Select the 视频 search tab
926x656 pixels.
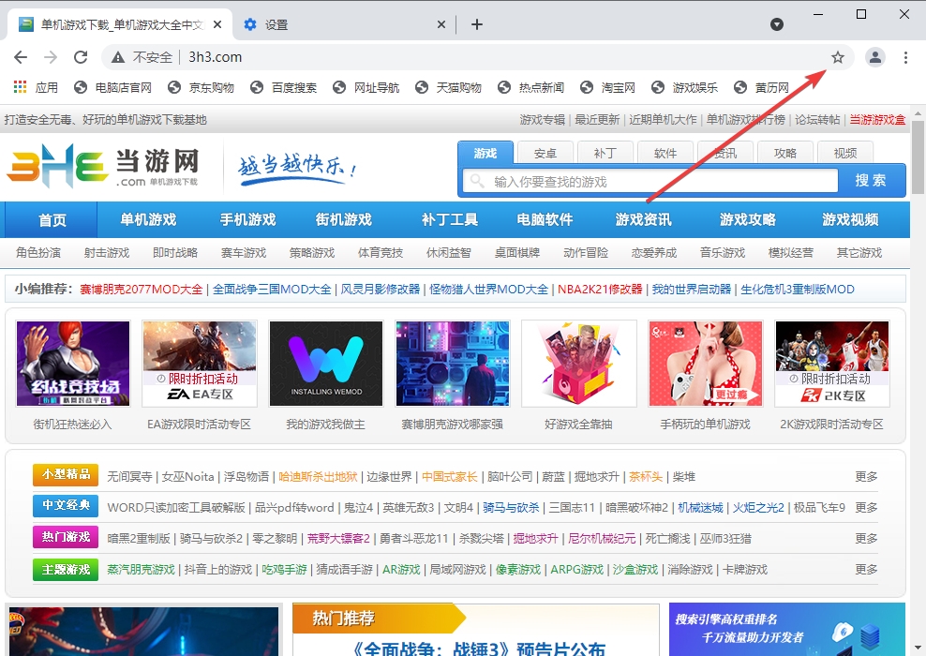point(845,154)
